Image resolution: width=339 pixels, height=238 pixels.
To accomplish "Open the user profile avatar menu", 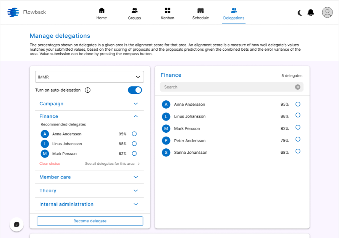I will [x=327, y=12].
